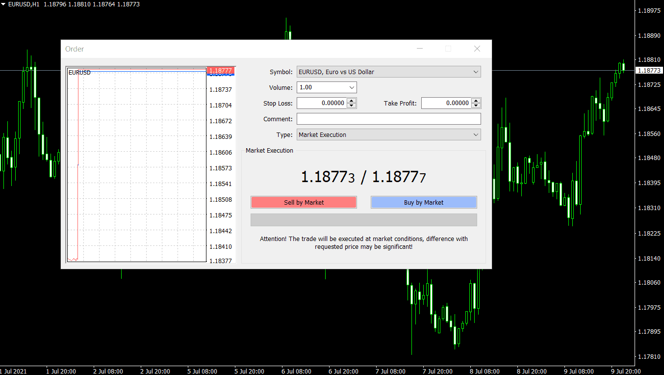This screenshot has height=375, width=664.
Task: Click the red ask price box above the tick chart scale
Action: [x=220, y=70]
